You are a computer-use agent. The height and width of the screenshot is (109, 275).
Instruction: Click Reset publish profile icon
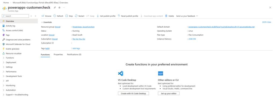119,16
